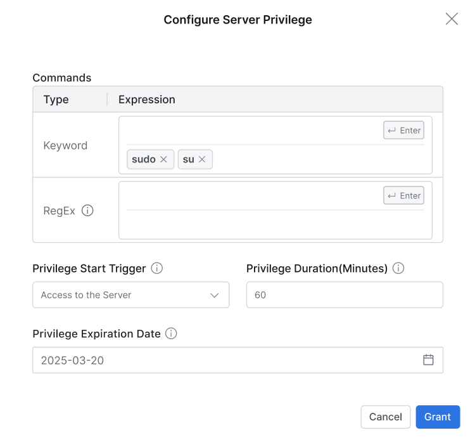Screen dimensions: 475x442
Task: Show info for Privilege Start Trigger
Action: [157, 268]
